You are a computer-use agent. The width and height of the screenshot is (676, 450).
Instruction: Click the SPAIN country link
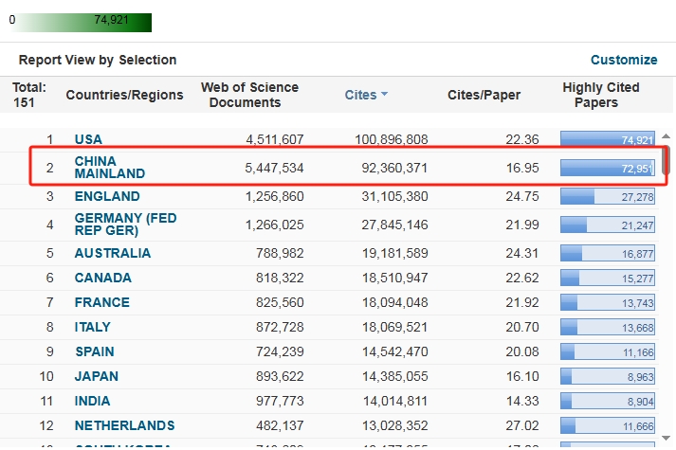coord(95,351)
